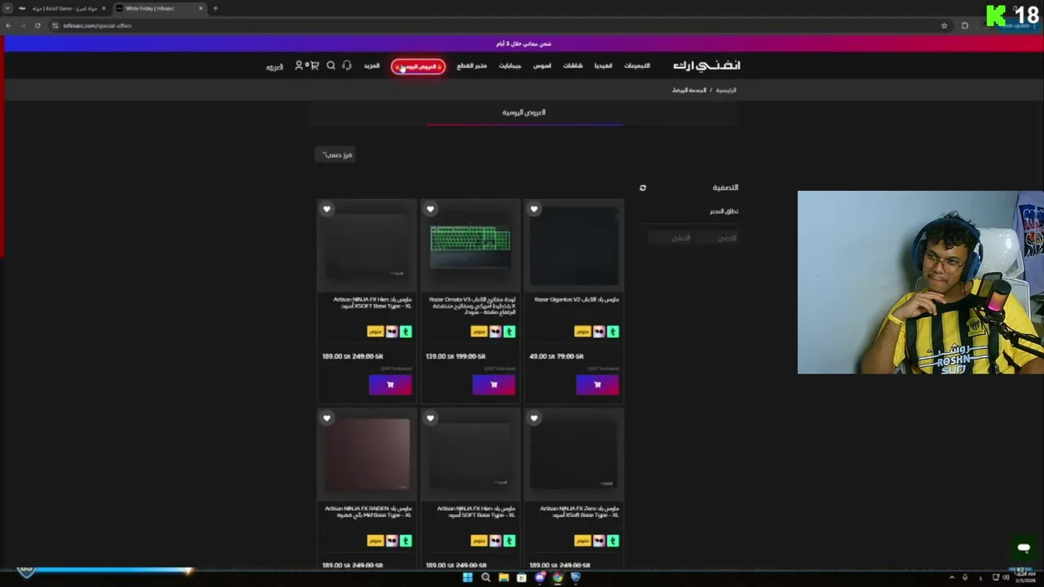Open شاشات navigation item

click(573, 66)
